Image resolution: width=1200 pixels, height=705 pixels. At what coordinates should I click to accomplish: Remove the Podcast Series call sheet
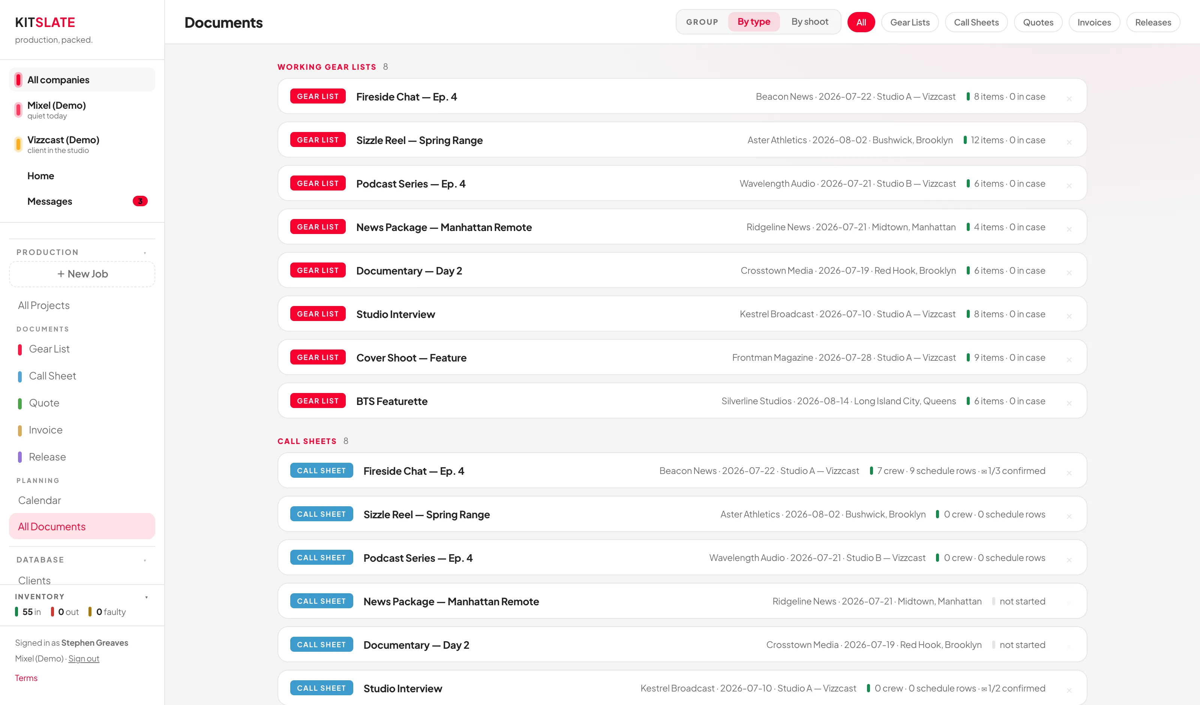coord(1069,560)
